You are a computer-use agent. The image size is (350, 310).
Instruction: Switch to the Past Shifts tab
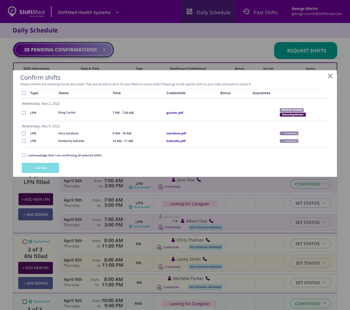(260, 12)
